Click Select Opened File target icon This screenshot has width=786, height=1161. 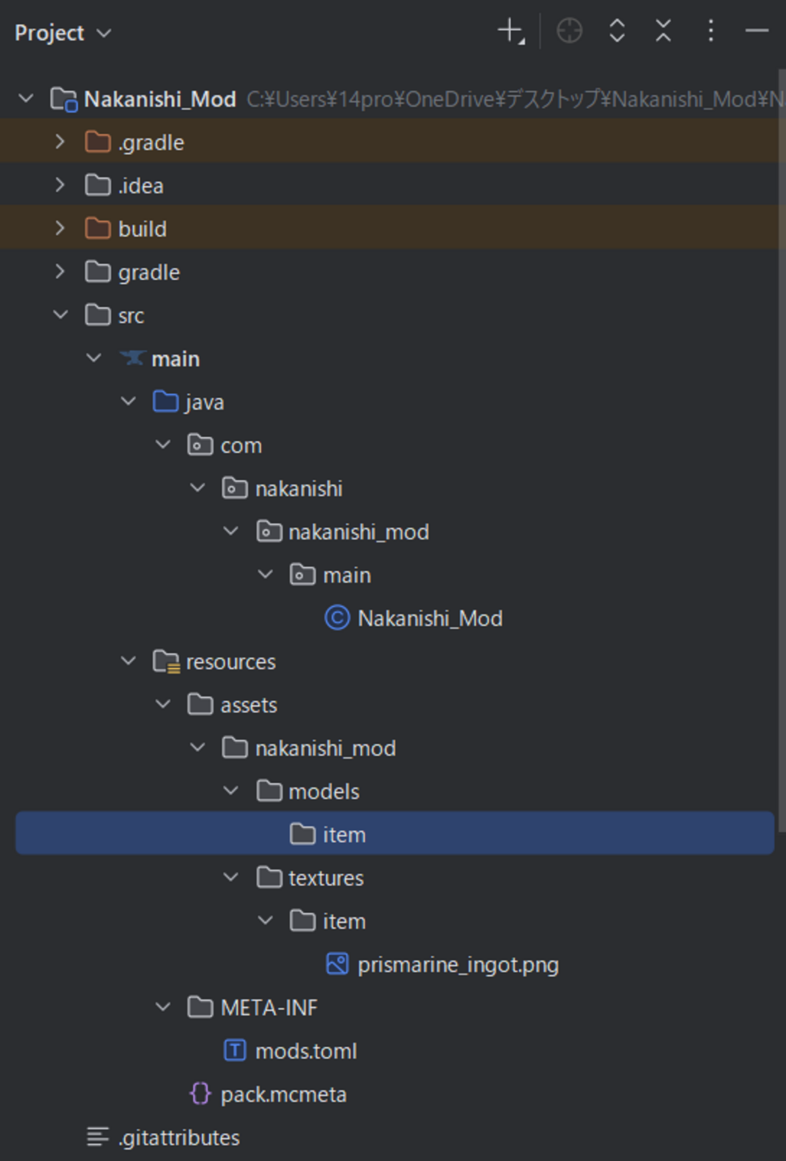[x=568, y=30]
